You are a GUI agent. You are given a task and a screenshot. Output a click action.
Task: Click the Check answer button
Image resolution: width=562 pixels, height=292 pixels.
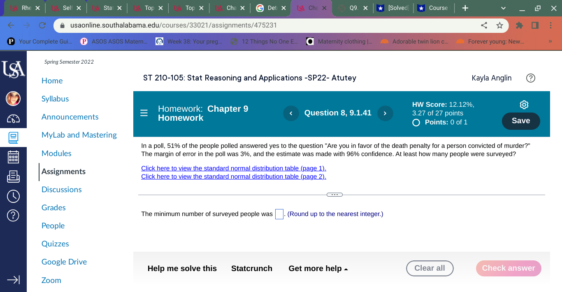pos(509,268)
